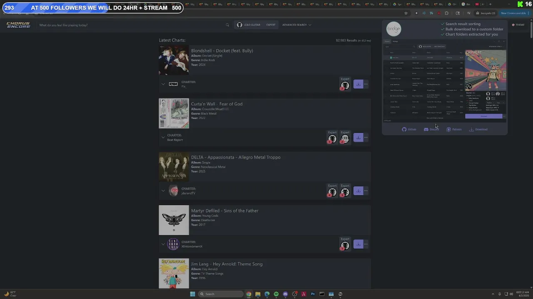Viewport: 533px width, 299px height.
Task: Click the DELTA - Appassionata song title
Action: tap(236, 157)
